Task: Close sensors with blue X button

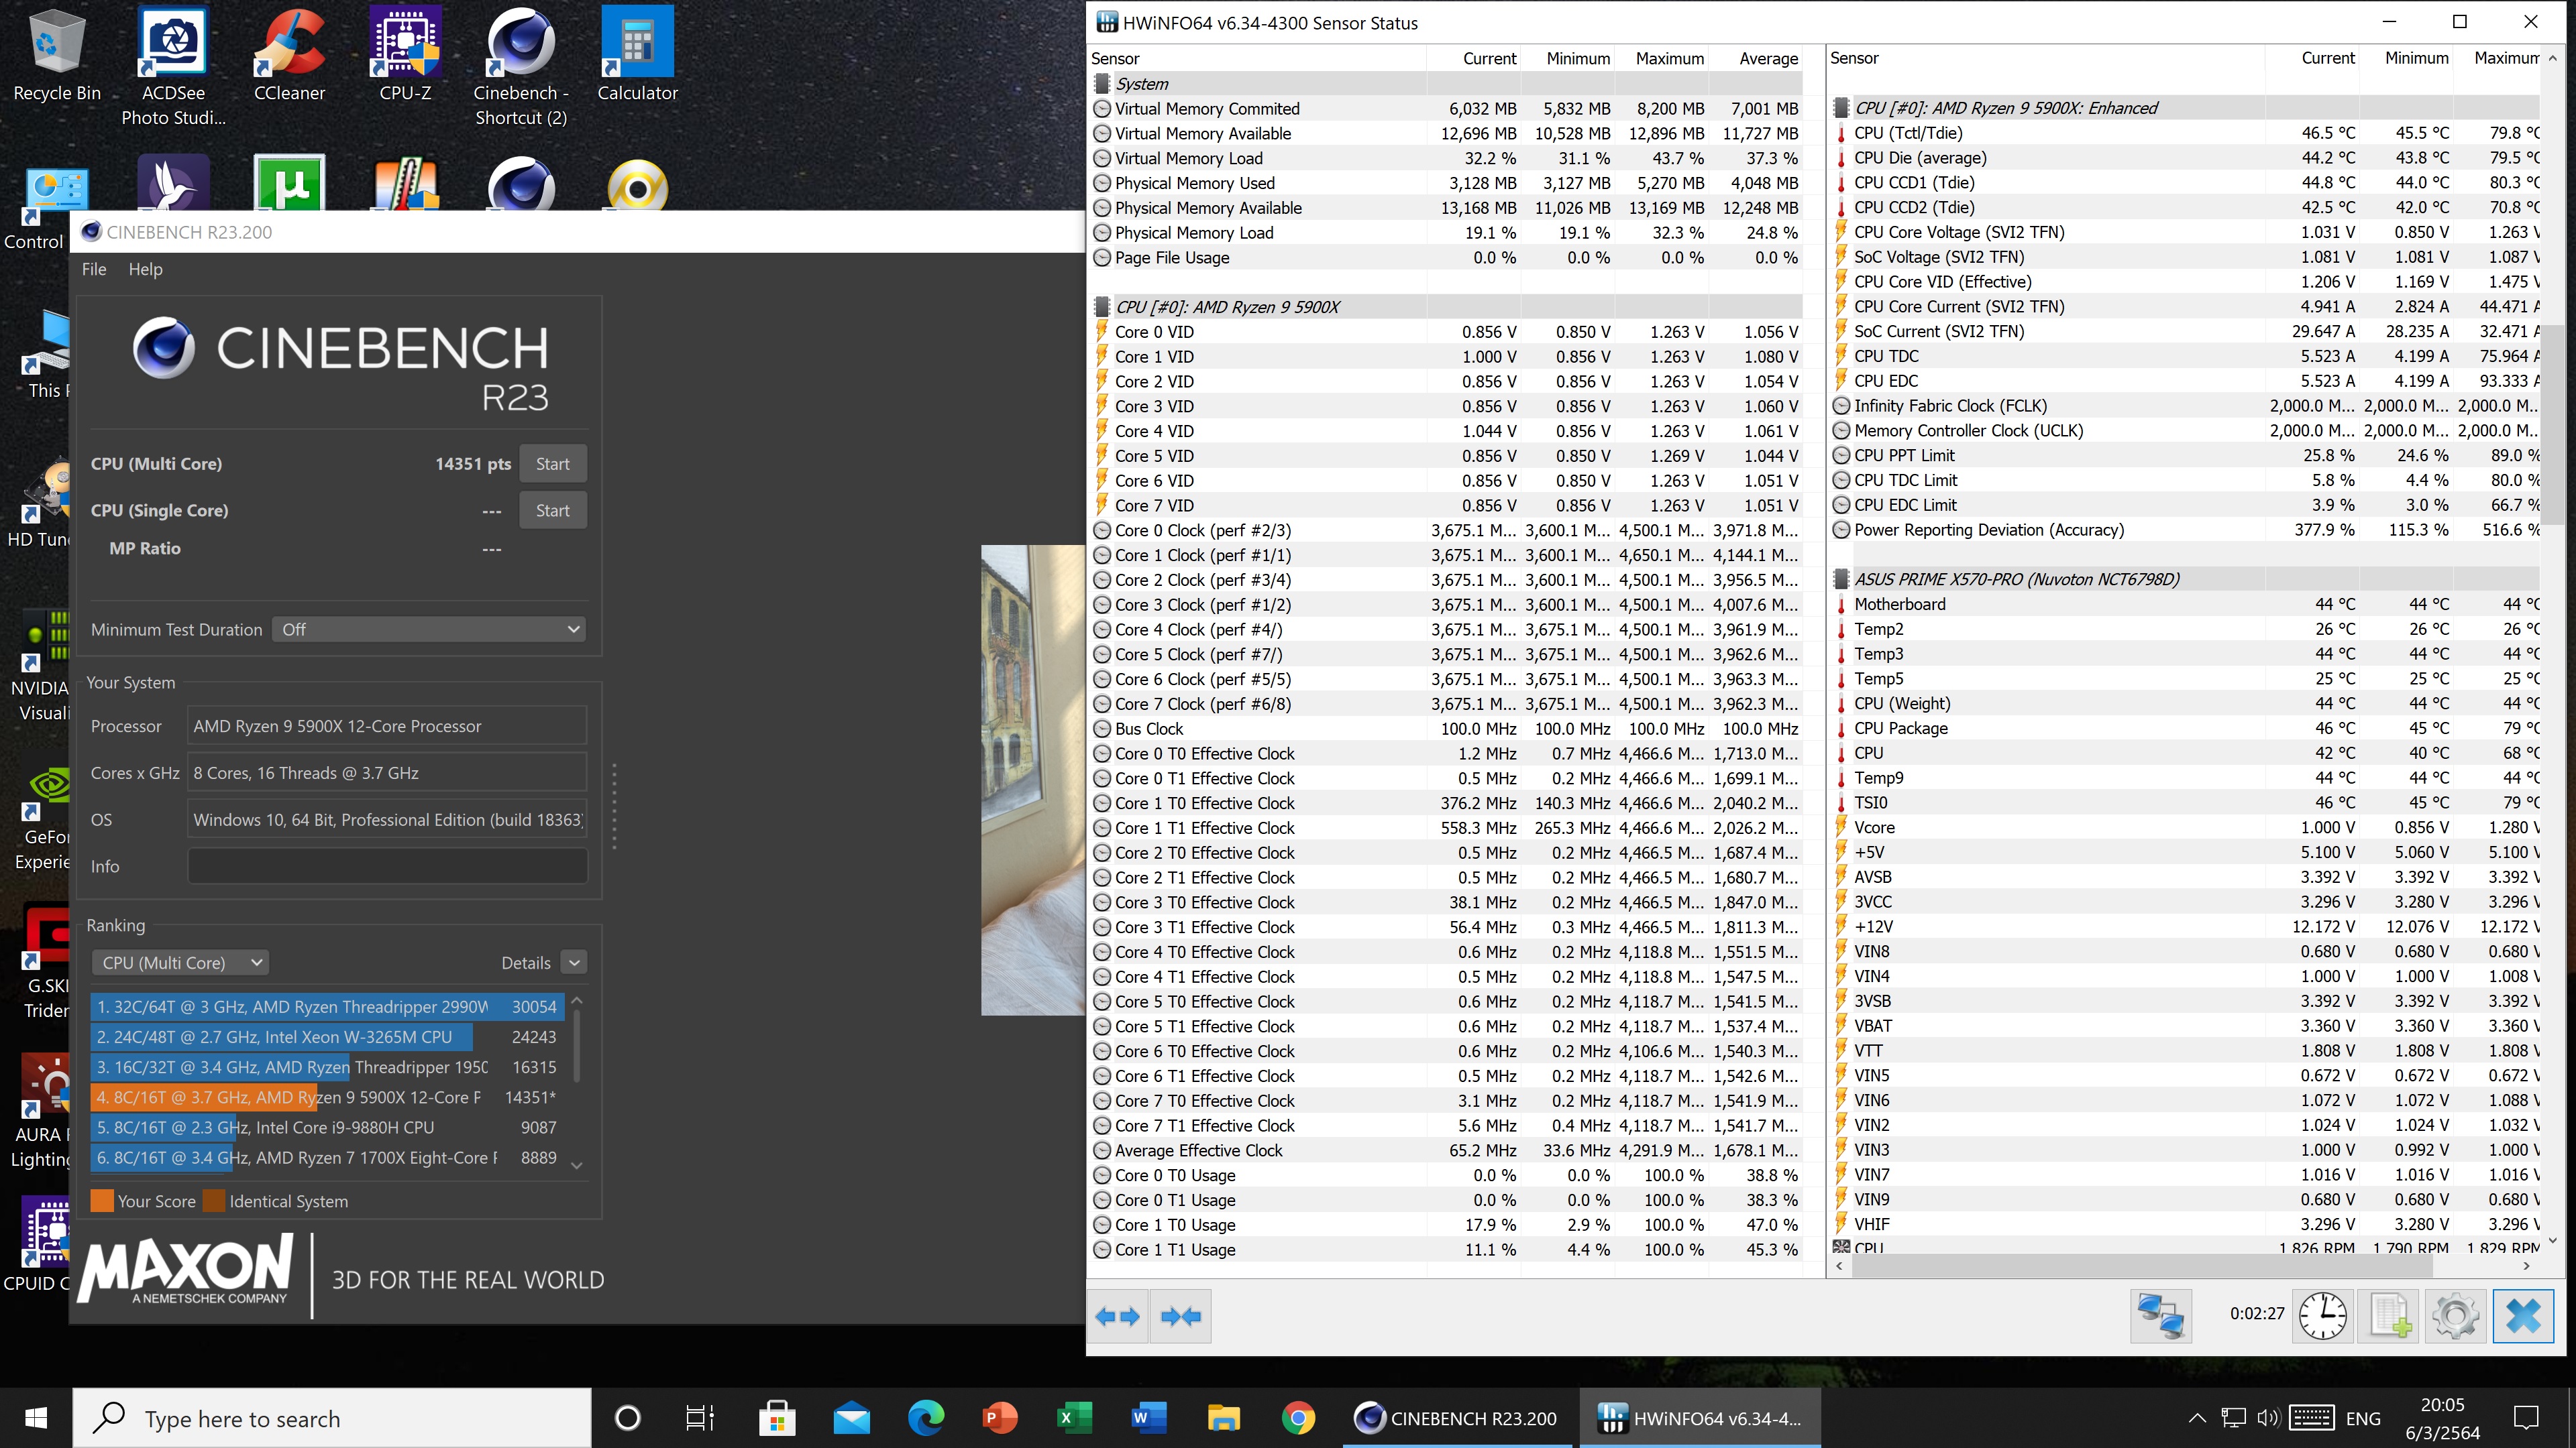Action: coord(2523,1316)
